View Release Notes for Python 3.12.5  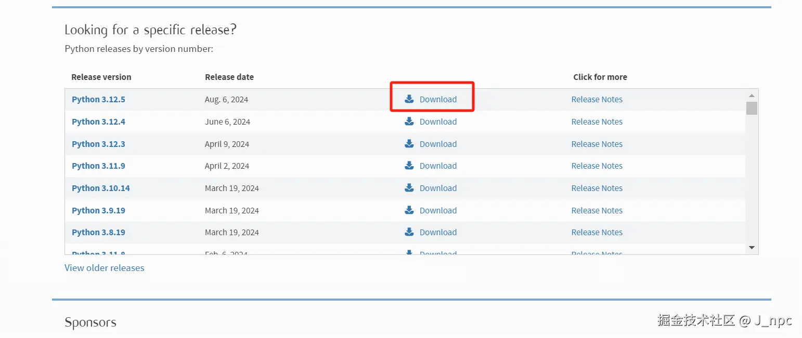(597, 99)
